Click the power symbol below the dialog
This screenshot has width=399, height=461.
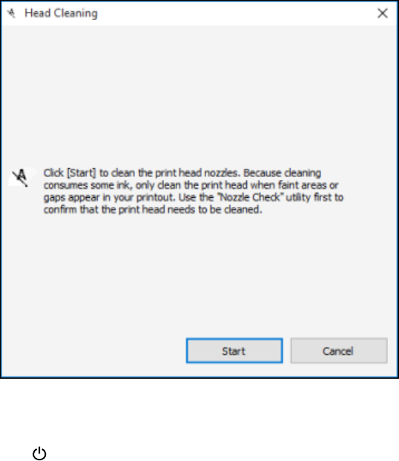39,454
